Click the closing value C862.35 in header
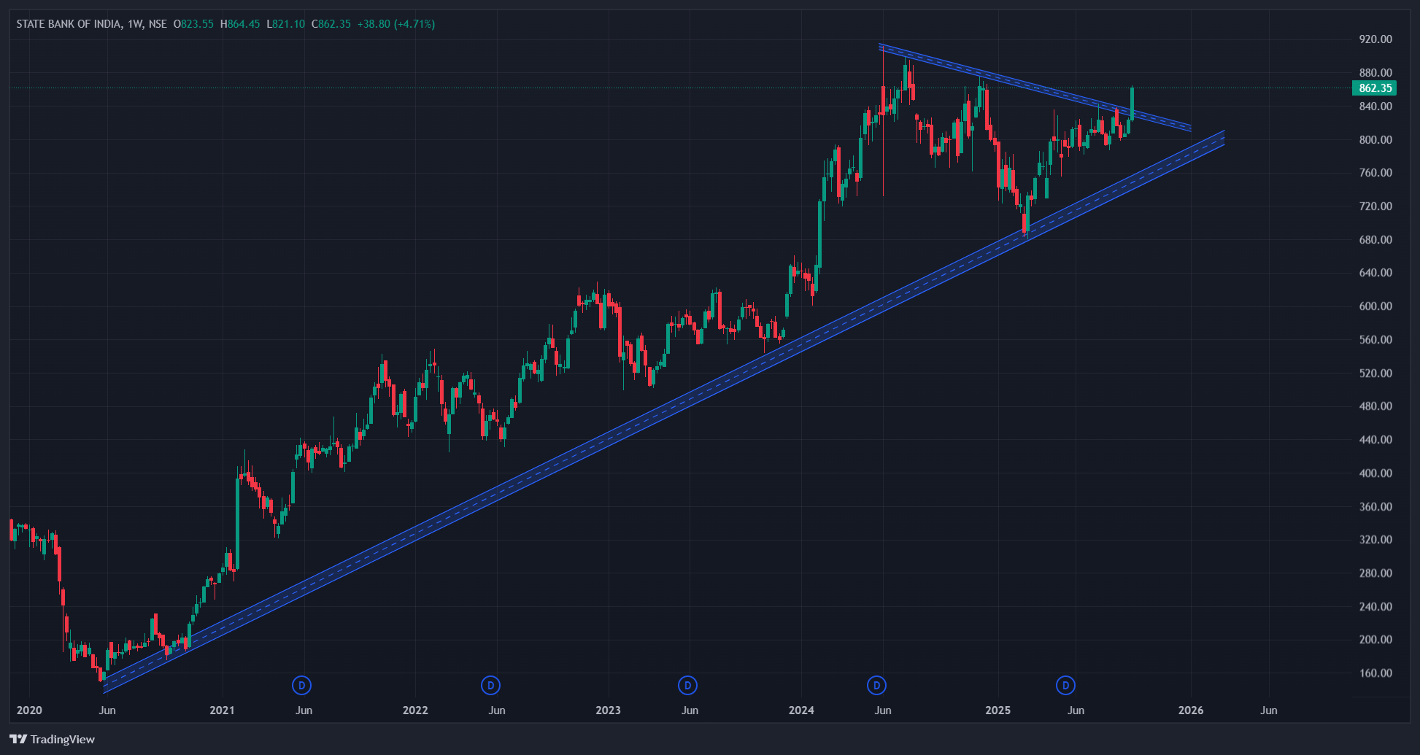This screenshot has height=755, width=1420. [331, 24]
